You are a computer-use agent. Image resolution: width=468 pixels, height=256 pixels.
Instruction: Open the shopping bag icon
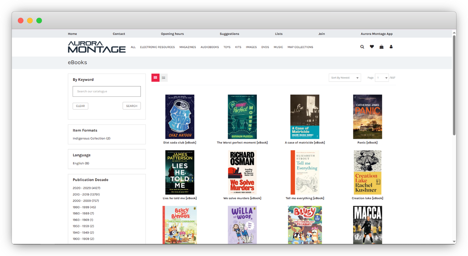[381, 47]
